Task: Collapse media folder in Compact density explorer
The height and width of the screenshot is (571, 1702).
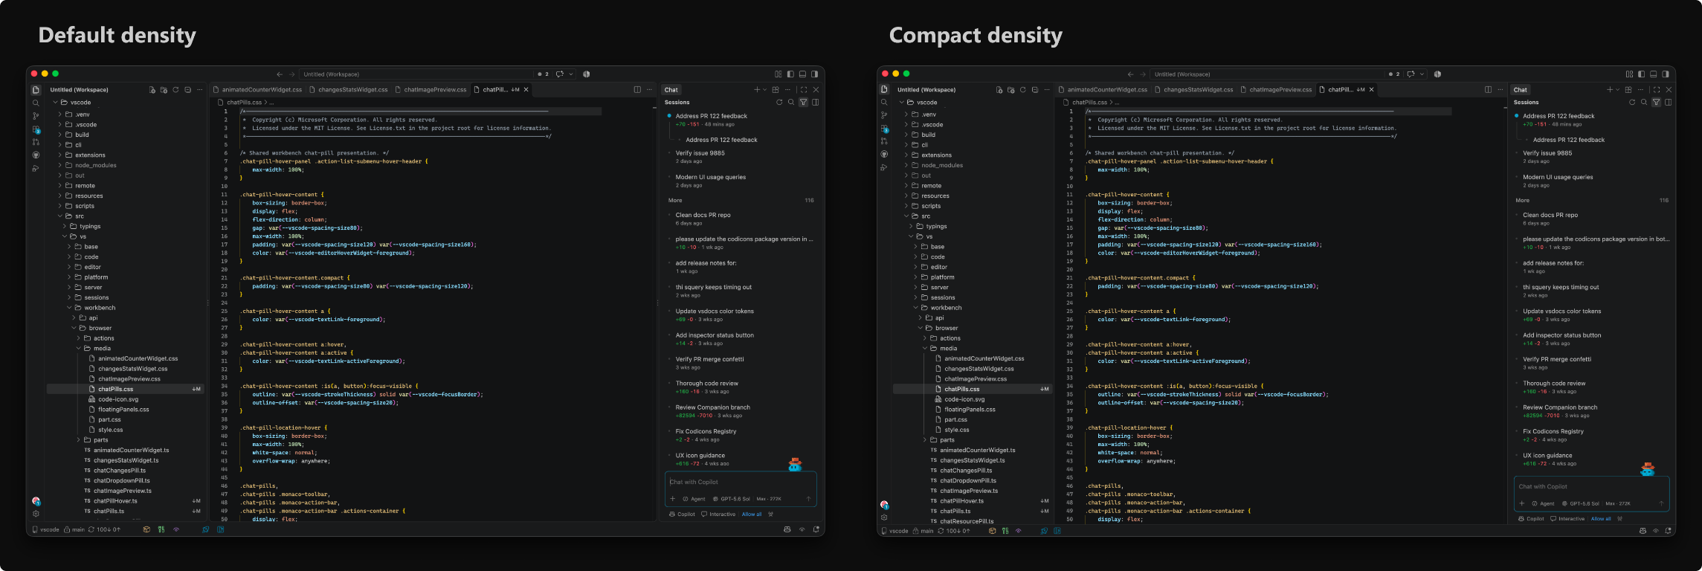Action: 924,349
